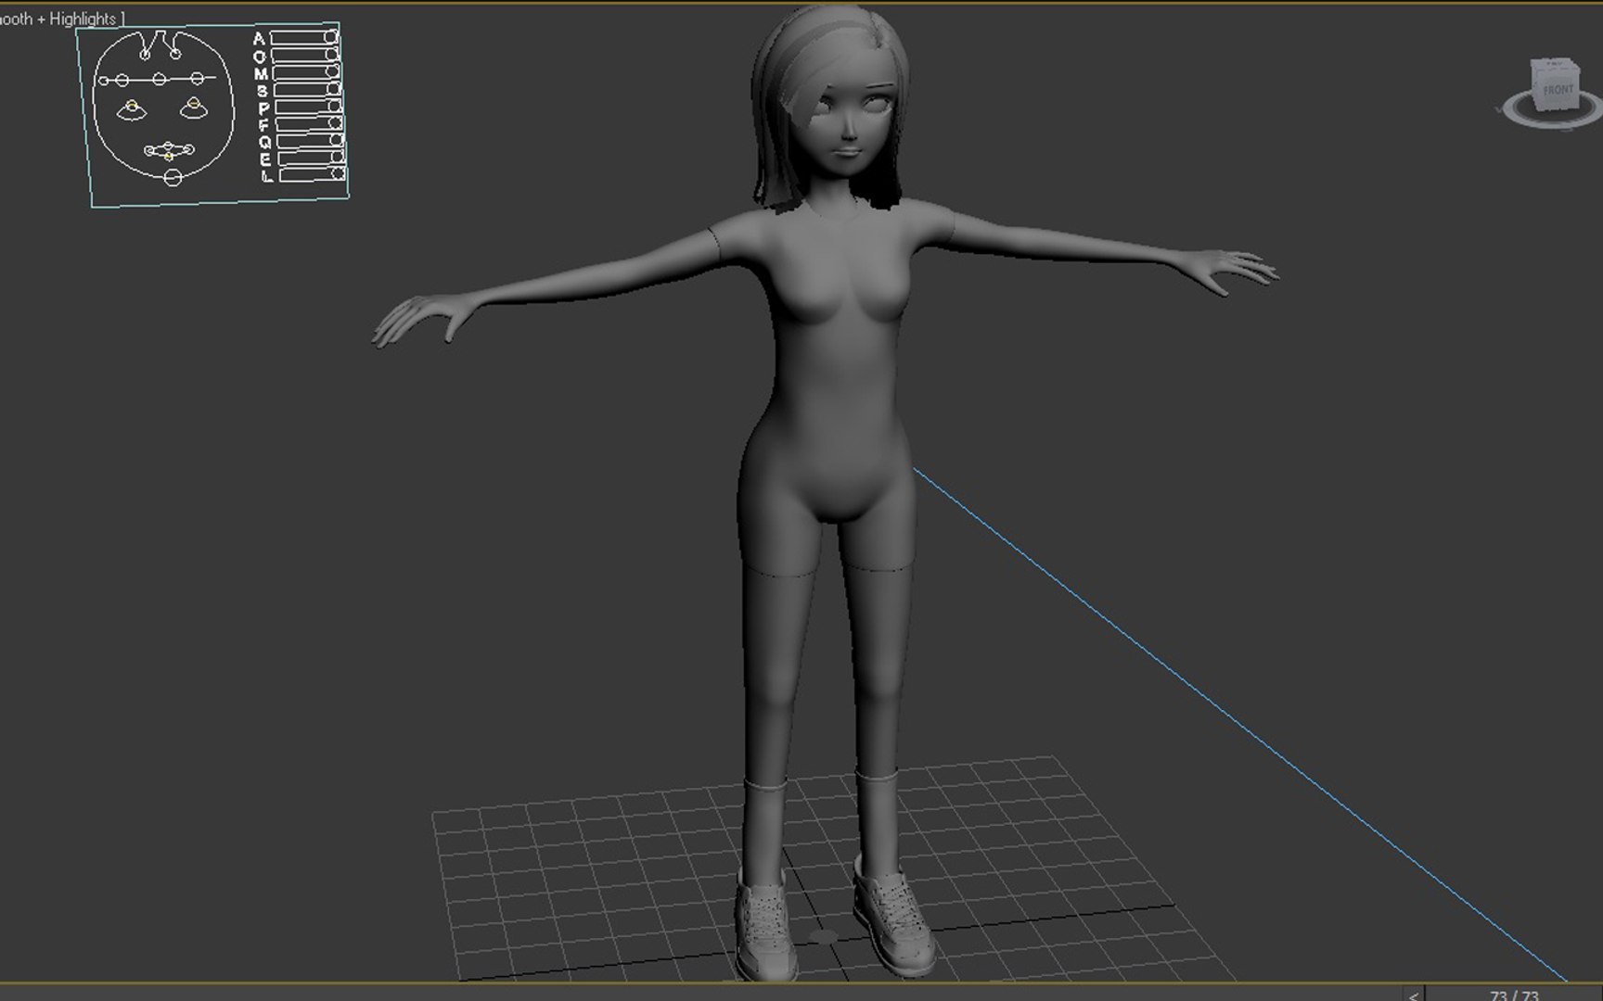
Task: Select the Q slider knob in face panel
Action: pyautogui.click(x=337, y=140)
